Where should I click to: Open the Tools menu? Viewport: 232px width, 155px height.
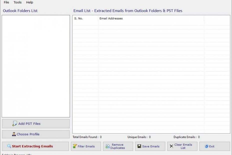[x=17, y=2]
